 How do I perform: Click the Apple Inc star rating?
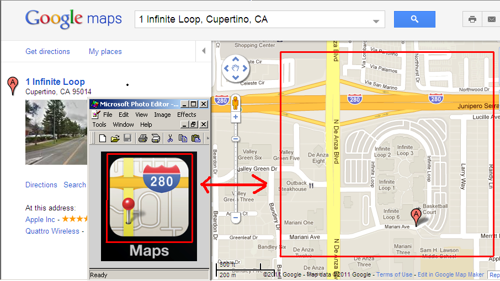point(75,219)
